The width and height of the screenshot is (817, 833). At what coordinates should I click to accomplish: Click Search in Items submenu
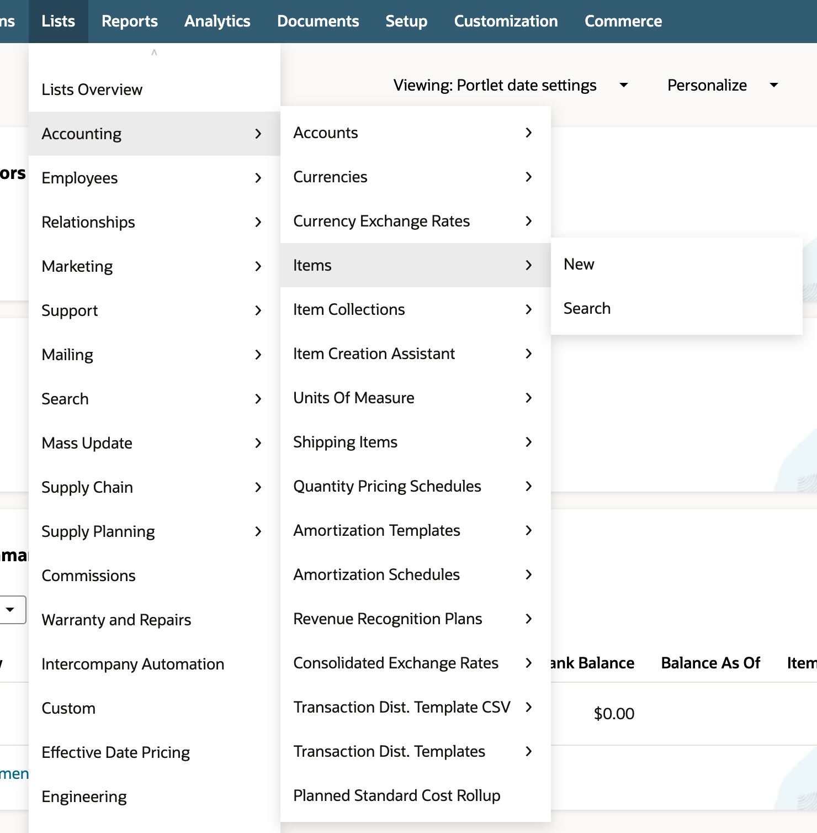coord(677,308)
